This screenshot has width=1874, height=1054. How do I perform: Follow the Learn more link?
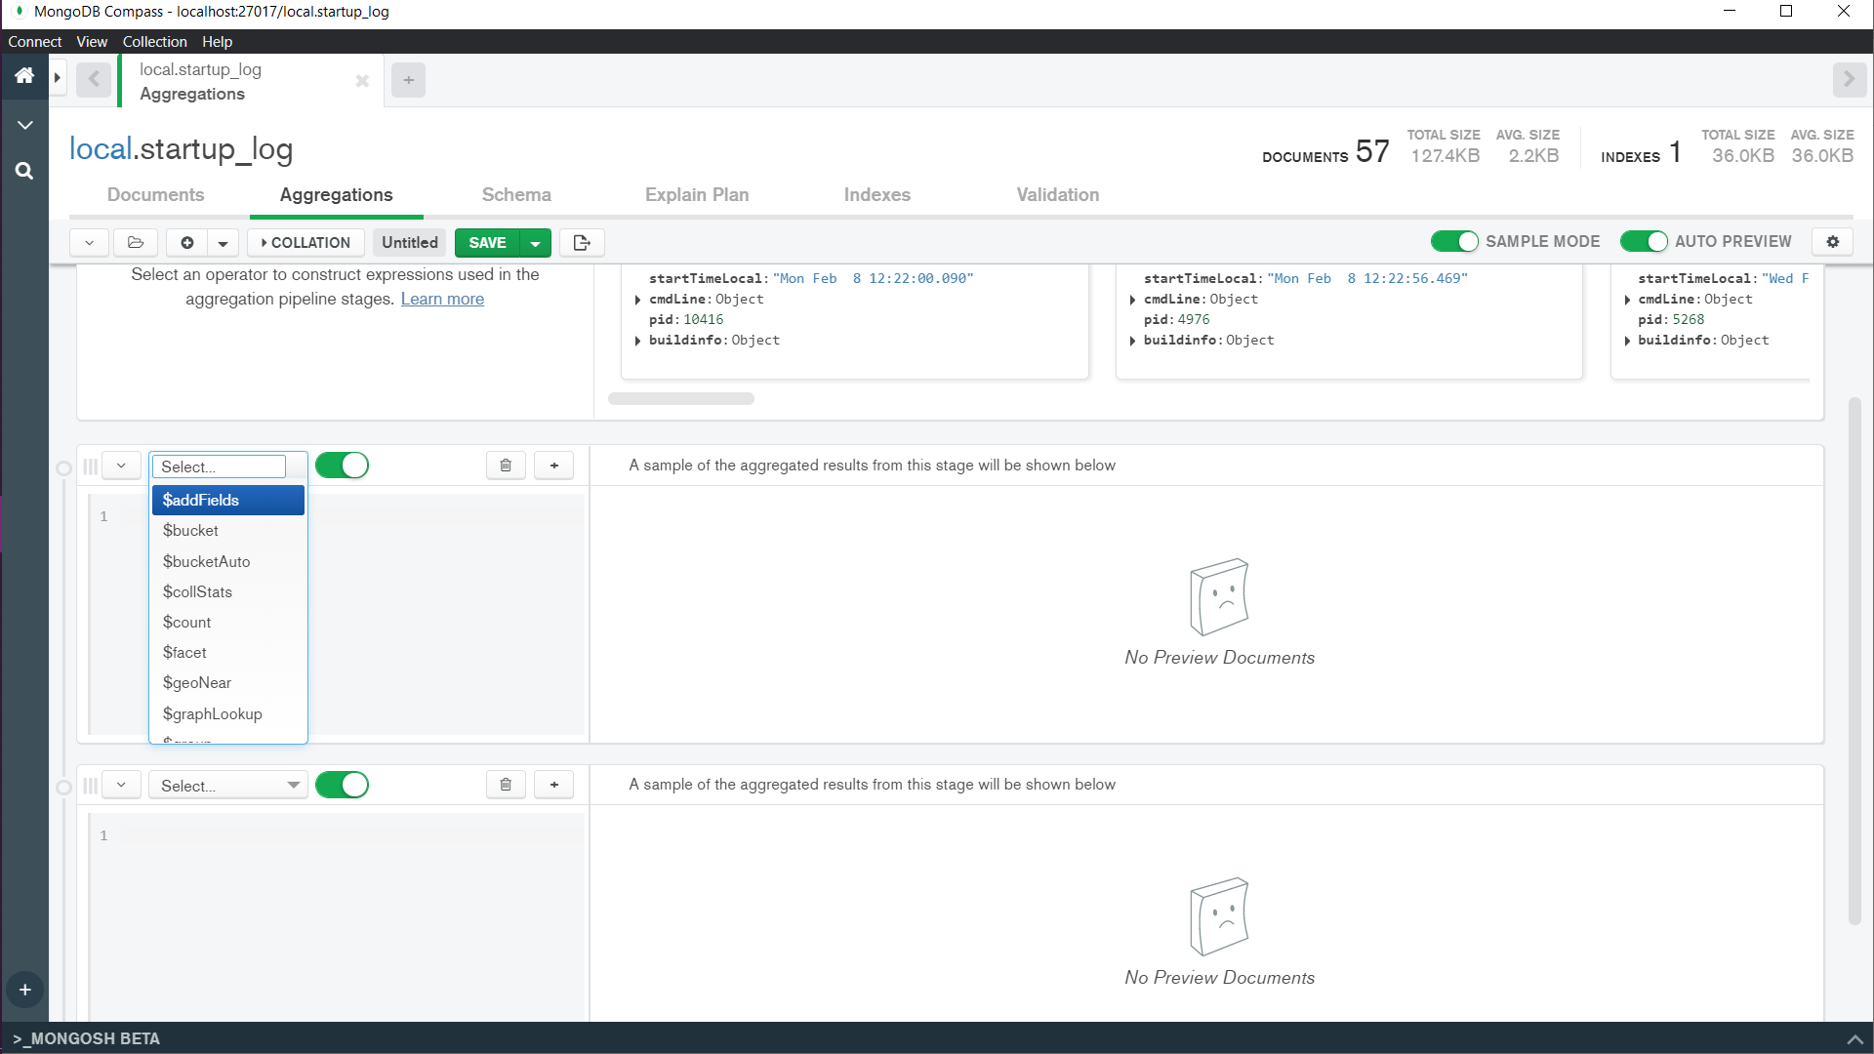[442, 299]
